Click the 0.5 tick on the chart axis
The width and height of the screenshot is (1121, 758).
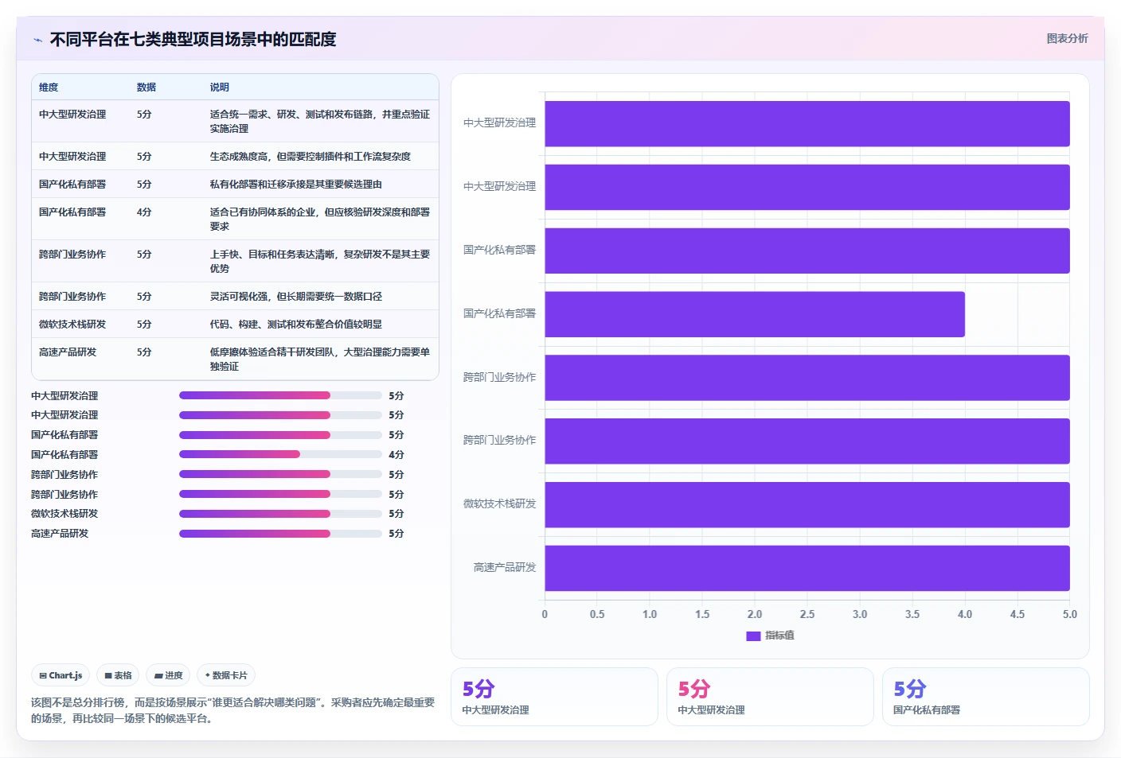(597, 614)
